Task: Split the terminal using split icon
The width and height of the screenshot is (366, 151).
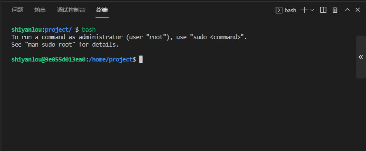Action: tap(323, 10)
